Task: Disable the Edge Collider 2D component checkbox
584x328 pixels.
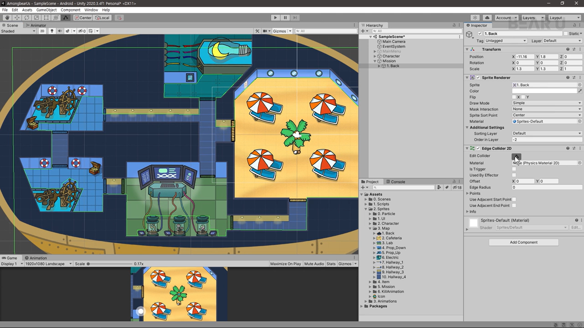Action: [478, 148]
